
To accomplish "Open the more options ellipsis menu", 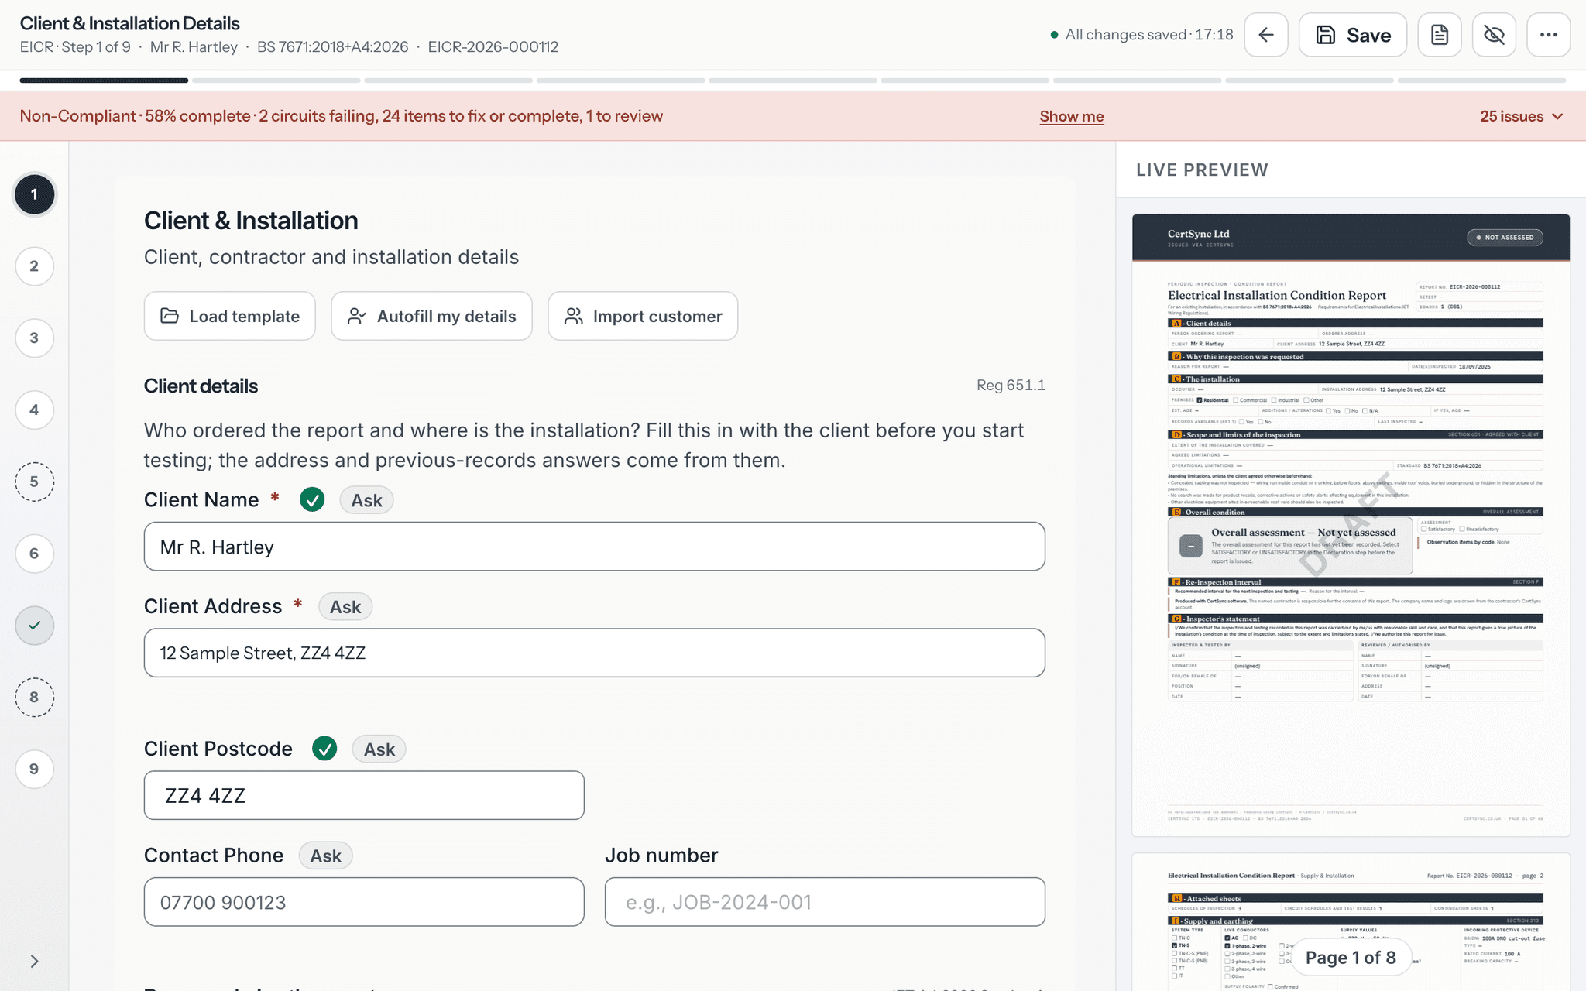I will tap(1549, 35).
